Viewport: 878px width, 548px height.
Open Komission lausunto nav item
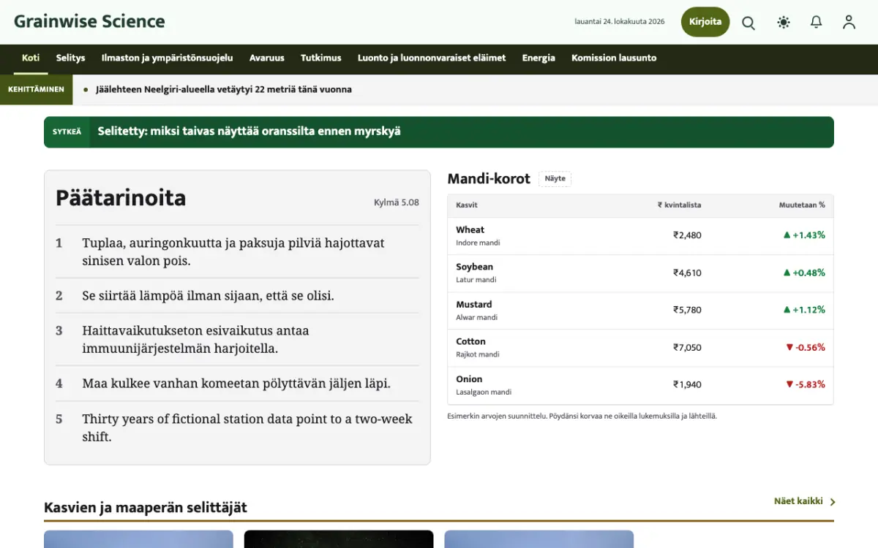(x=614, y=58)
